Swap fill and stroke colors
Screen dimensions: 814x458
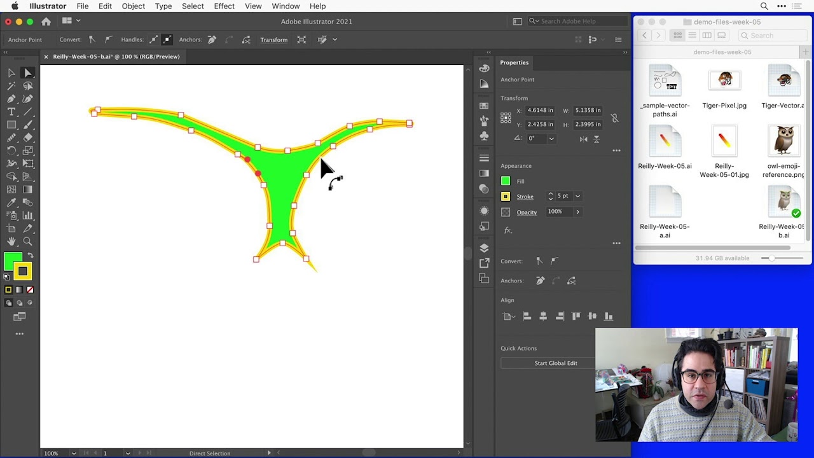(30, 255)
